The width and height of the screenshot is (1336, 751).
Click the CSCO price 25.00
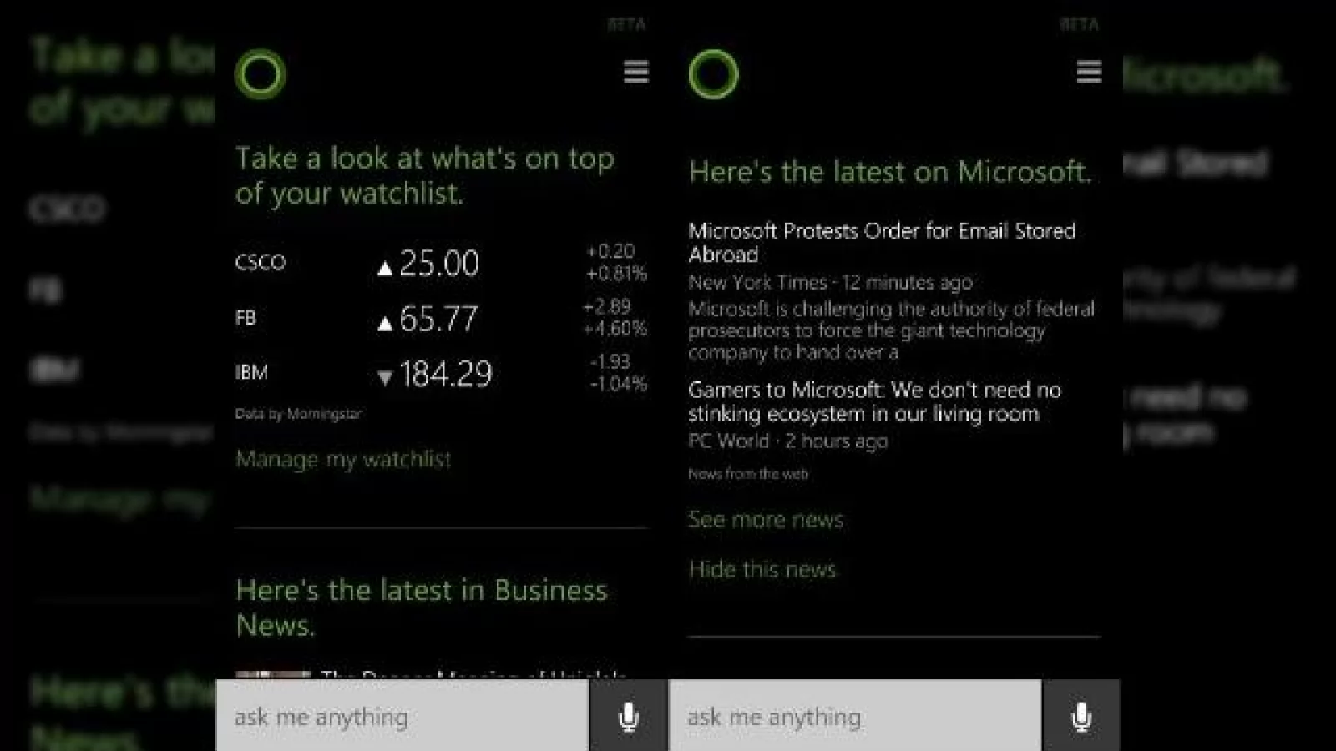click(439, 264)
